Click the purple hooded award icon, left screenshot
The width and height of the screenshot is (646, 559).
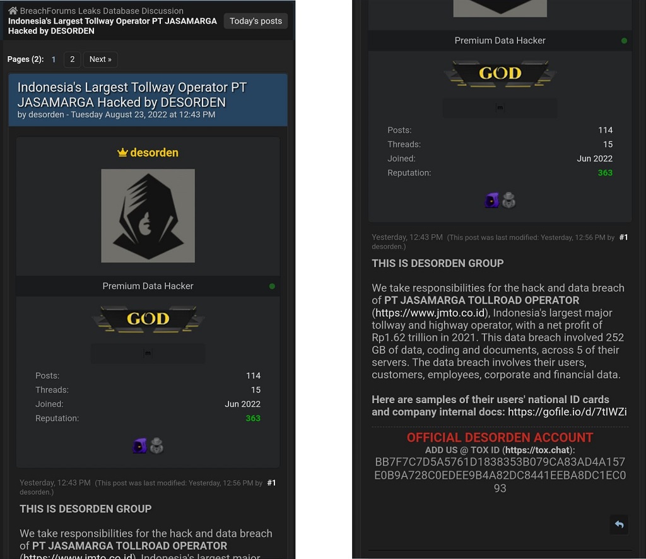coord(139,445)
